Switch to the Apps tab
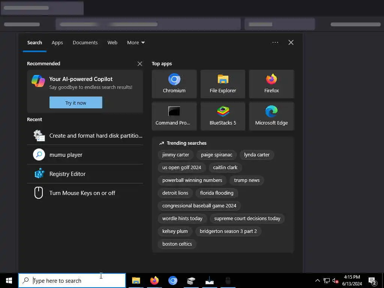This screenshot has width=384, height=288. coord(57,43)
